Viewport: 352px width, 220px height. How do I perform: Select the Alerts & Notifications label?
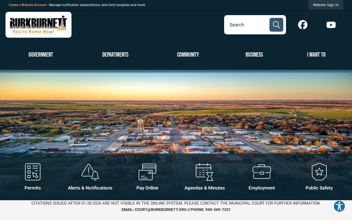90,188
